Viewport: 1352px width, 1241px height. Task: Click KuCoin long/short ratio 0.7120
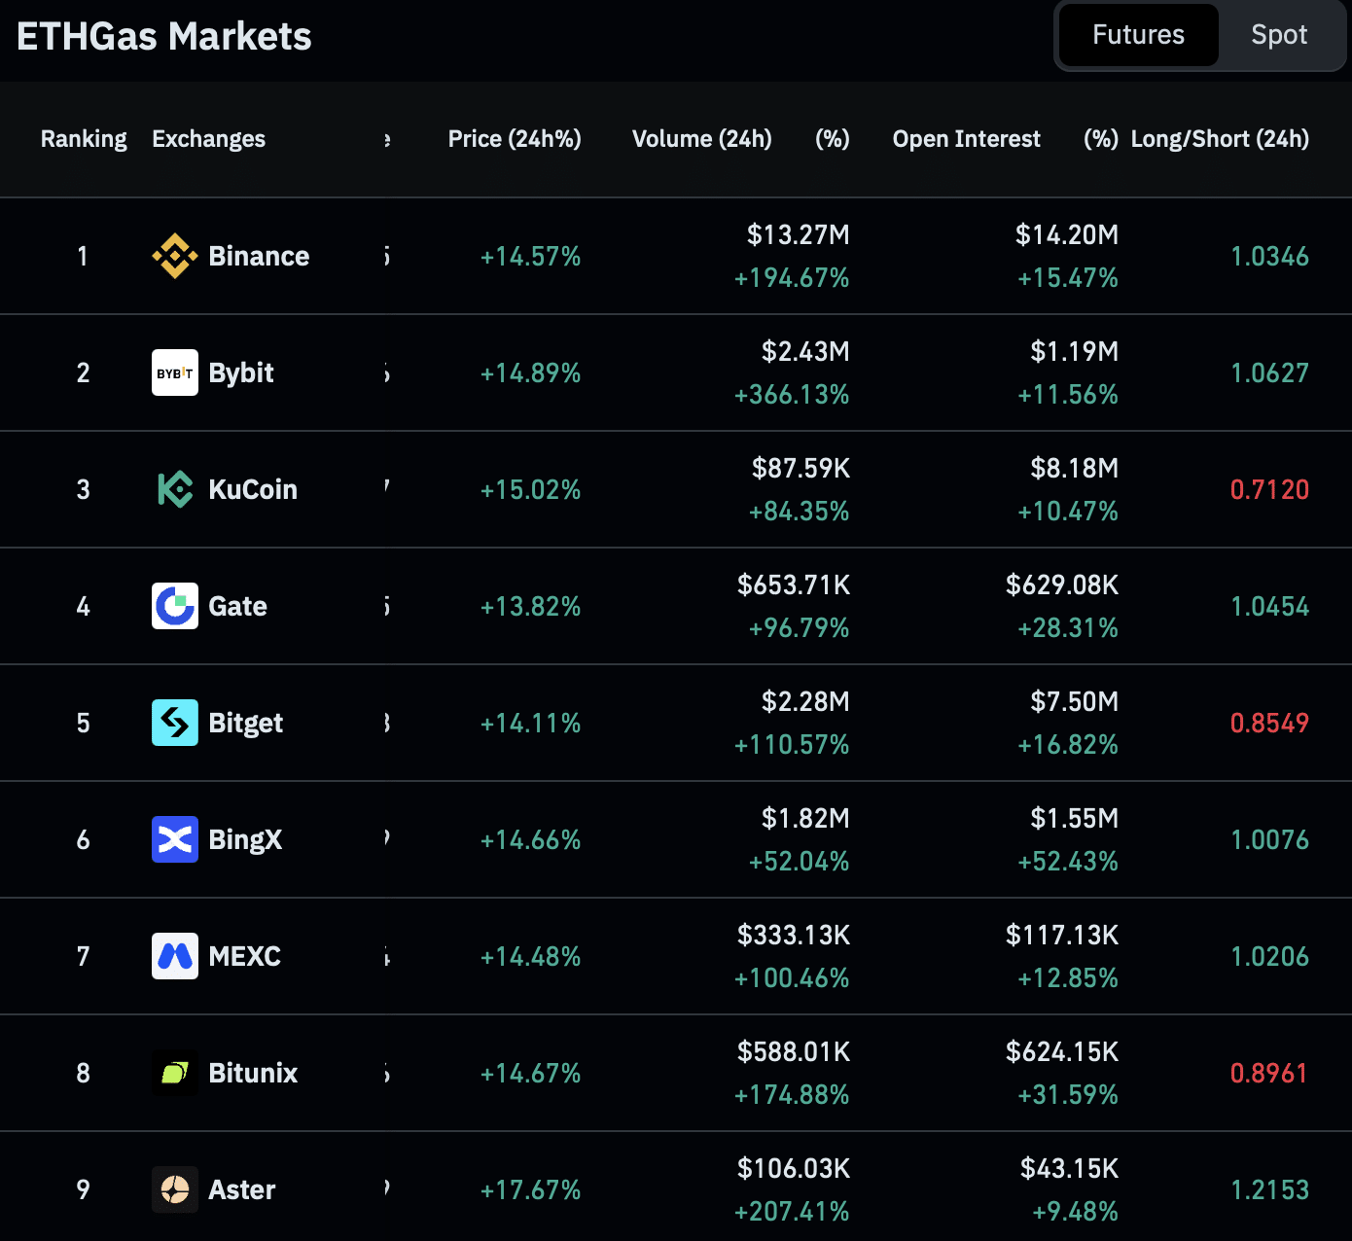(x=1269, y=489)
